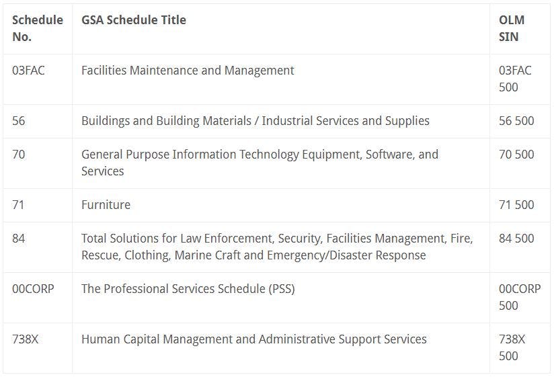Click the GSA Schedule Title header

(134, 19)
